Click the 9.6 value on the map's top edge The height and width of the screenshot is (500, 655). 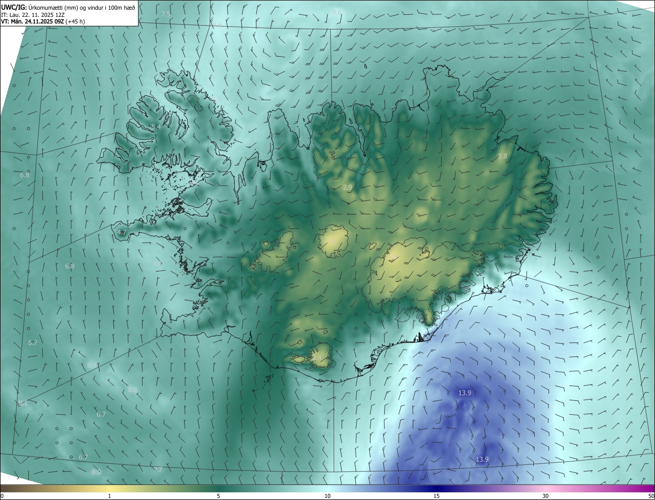pos(337,12)
